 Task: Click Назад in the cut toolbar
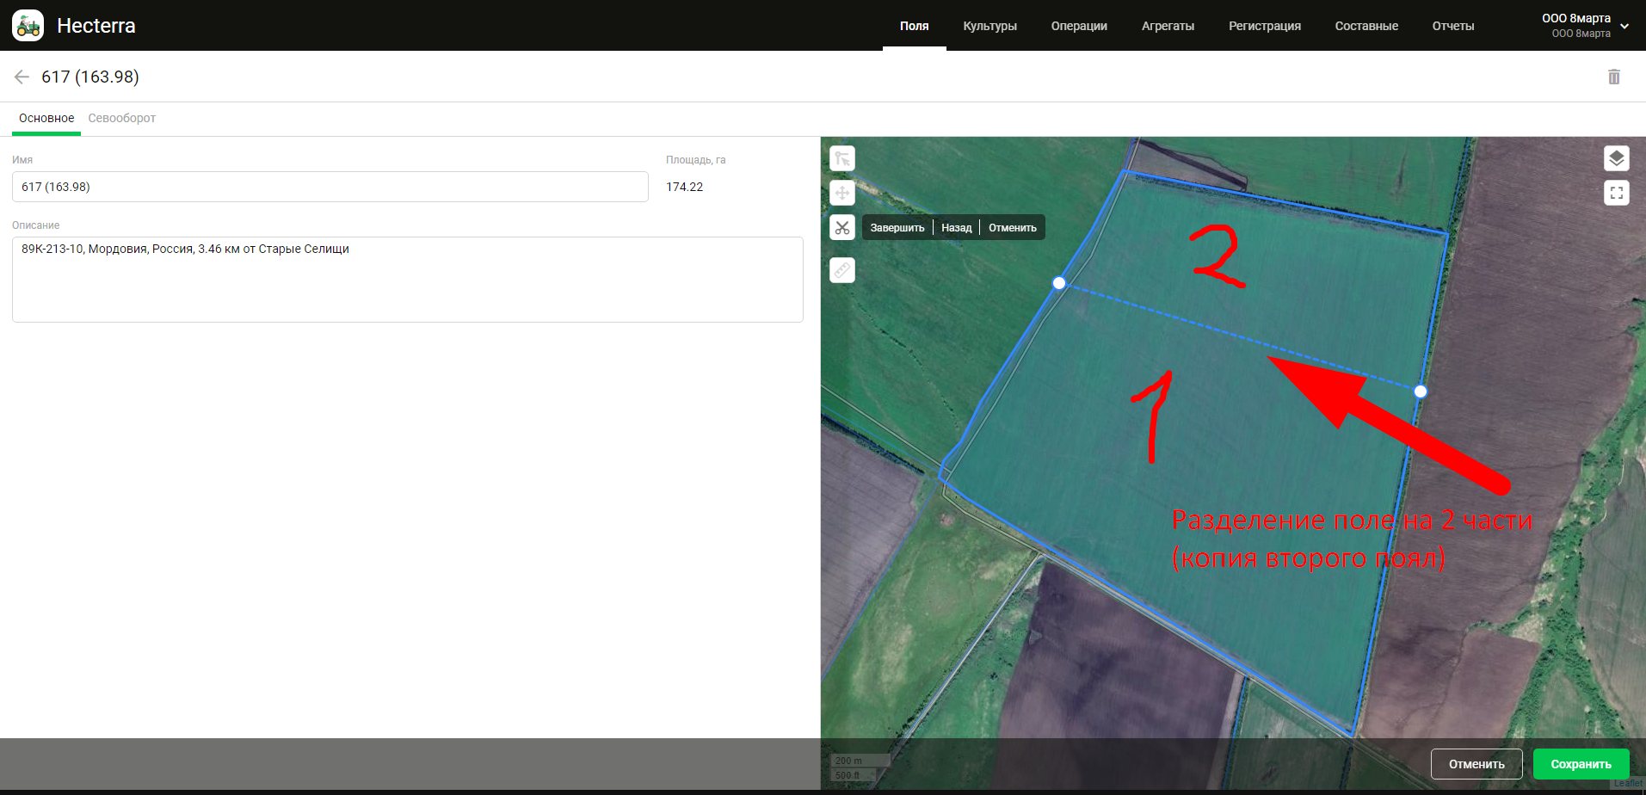pos(956,228)
